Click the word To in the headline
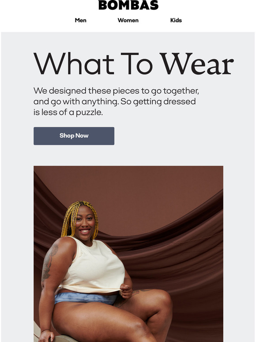Image resolution: width=256 pixels, height=342 pixels. pyautogui.click(x=136, y=64)
